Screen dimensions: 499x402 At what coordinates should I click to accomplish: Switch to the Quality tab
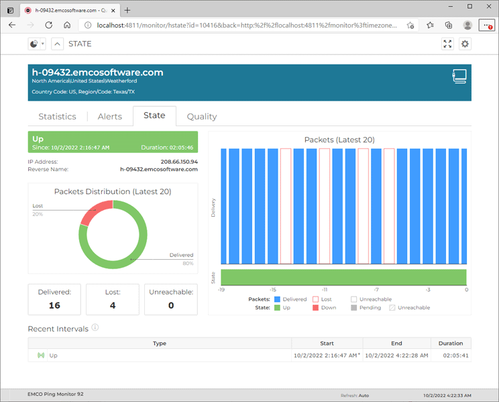[x=201, y=116]
